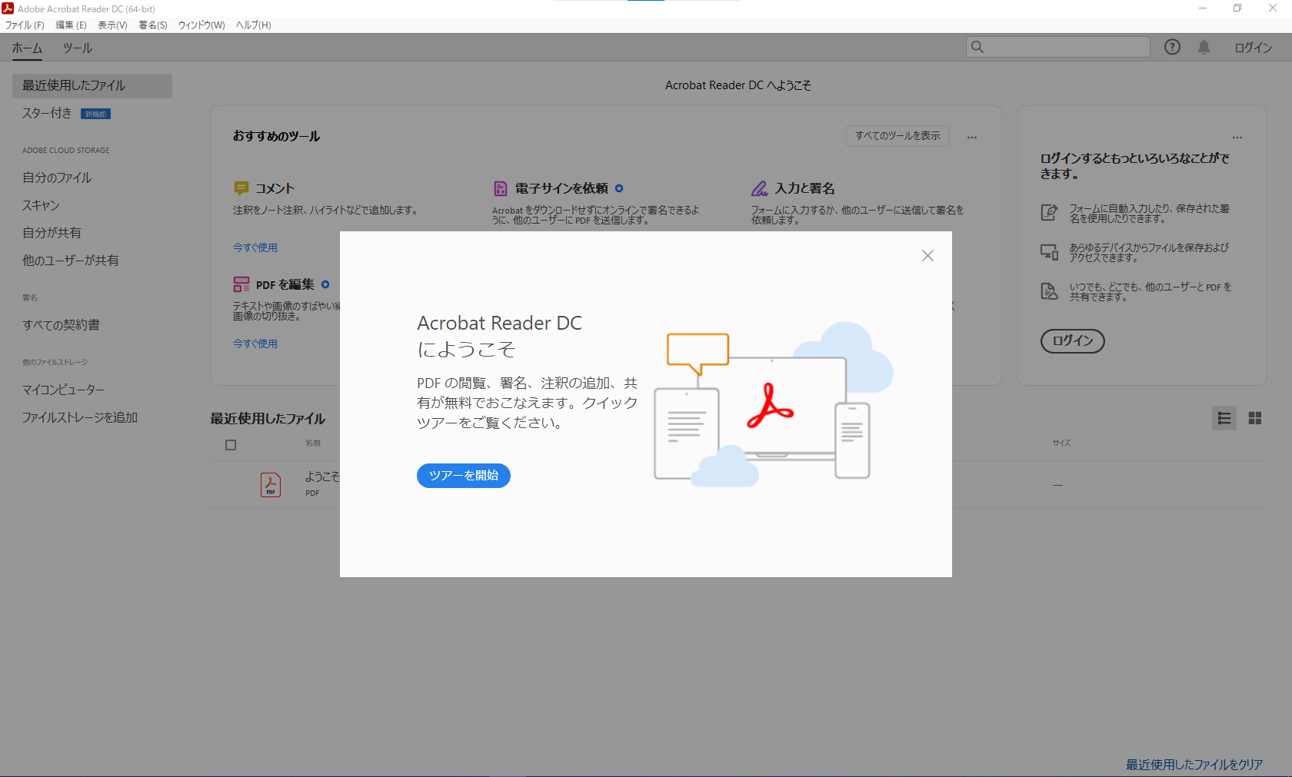This screenshot has height=777, width=1292.
Task: Click the 電子サインを依頼 tool icon
Action: [x=501, y=188]
